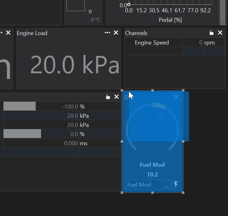Open the Engine Load panel options menu
228x216 pixels.
click(107, 33)
